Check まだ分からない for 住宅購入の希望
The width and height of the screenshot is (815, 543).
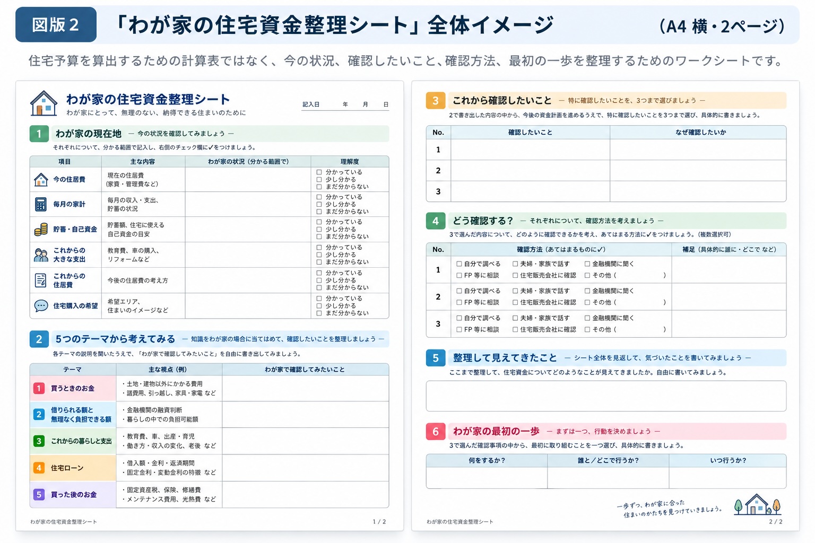pos(319,313)
